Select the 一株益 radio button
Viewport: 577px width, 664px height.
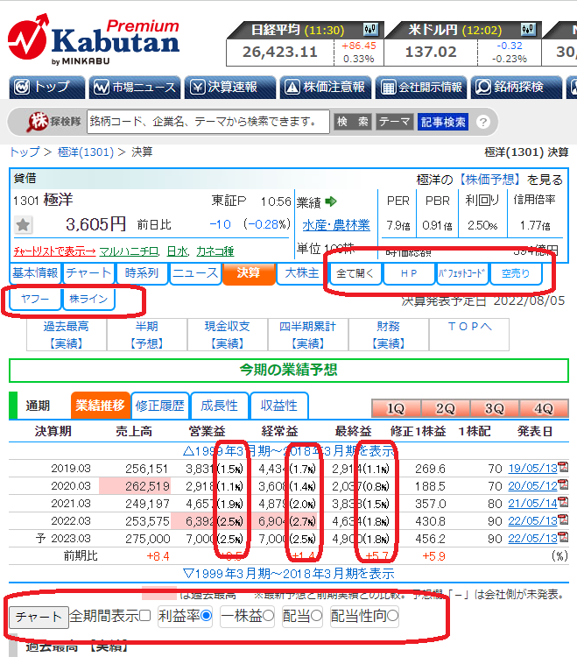pos(269,615)
